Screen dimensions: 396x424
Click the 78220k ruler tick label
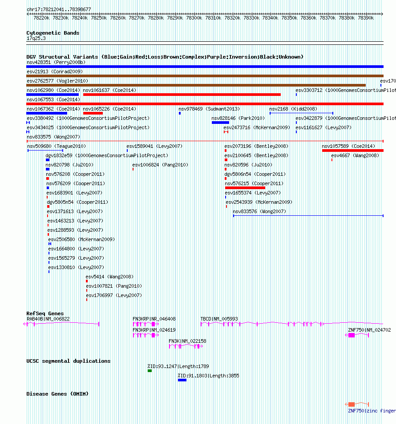[41, 18]
